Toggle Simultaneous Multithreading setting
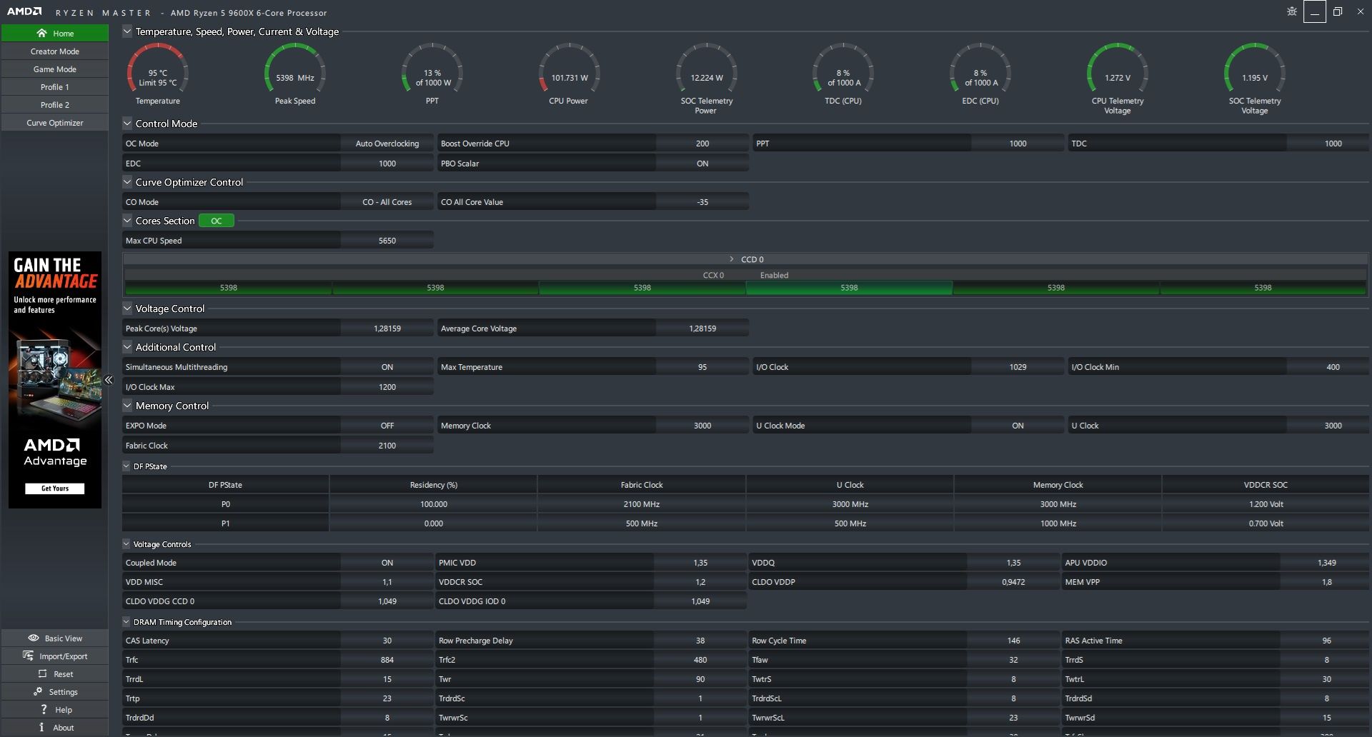This screenshot has width=1372, height=737. (387, 367)
